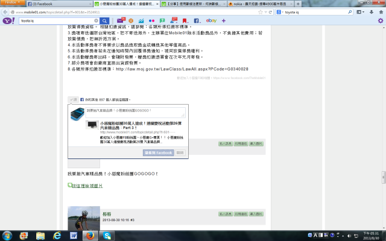Open a new browser tab
Viewport: 386px width, 241px height.
[x=298, y=4]
